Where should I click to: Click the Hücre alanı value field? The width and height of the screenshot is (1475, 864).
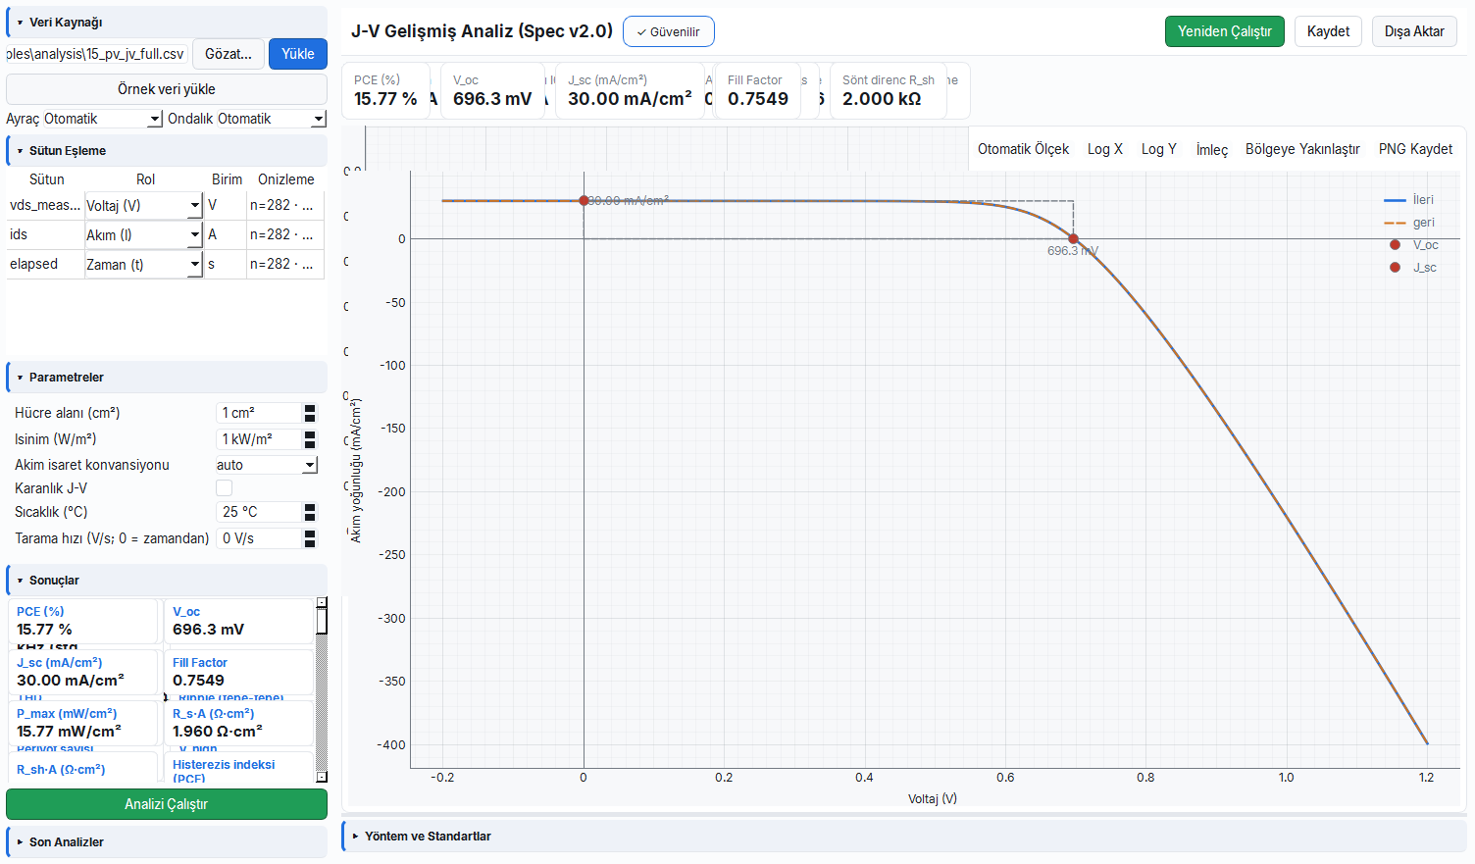(259, 413)
